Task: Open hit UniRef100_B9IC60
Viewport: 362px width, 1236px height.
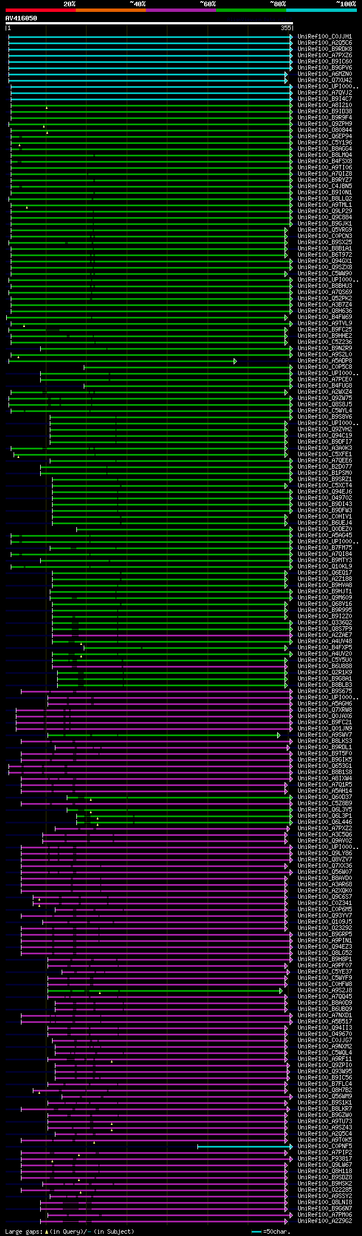Action: click(x=325, y=61)
